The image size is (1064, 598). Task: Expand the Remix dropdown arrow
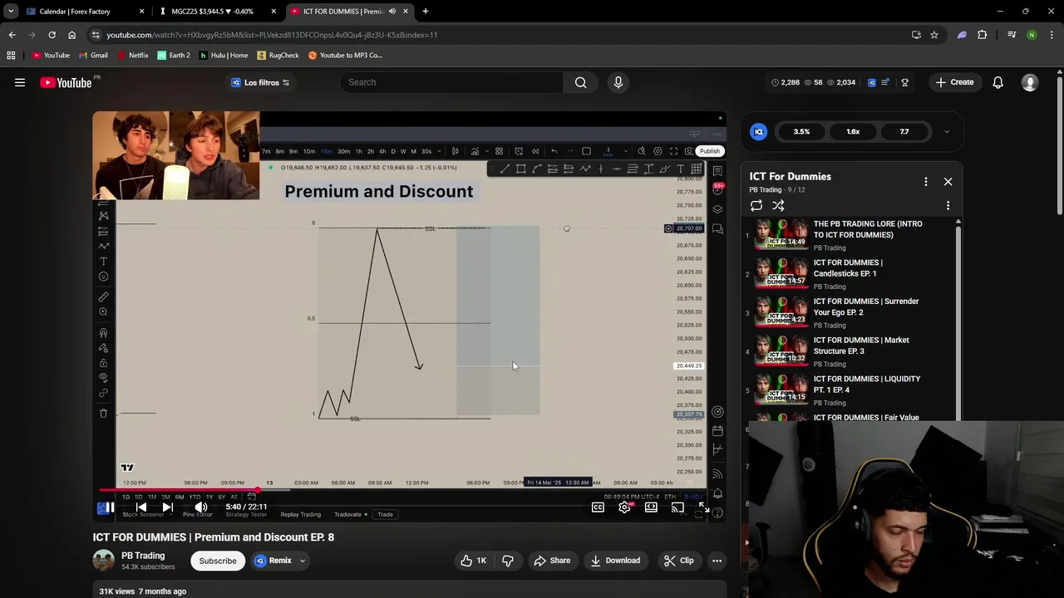pyautogui.click(x=303, y=561)
